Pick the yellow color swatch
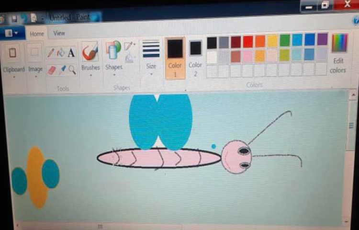359x230 pixels. click(x=272, y=41)
